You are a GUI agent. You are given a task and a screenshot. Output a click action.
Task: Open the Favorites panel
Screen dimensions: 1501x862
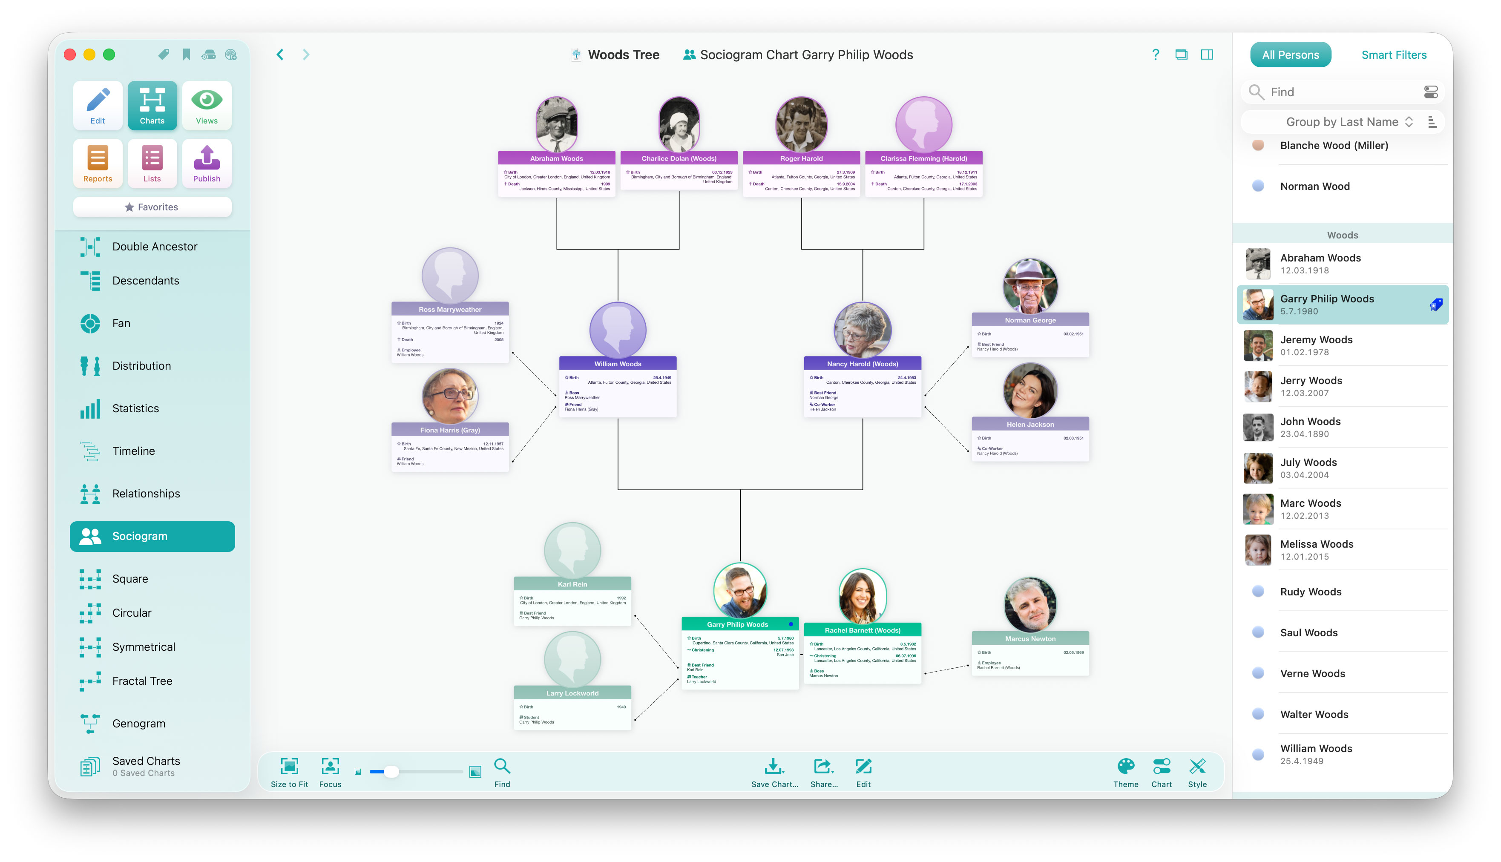[x=152, y=207]
